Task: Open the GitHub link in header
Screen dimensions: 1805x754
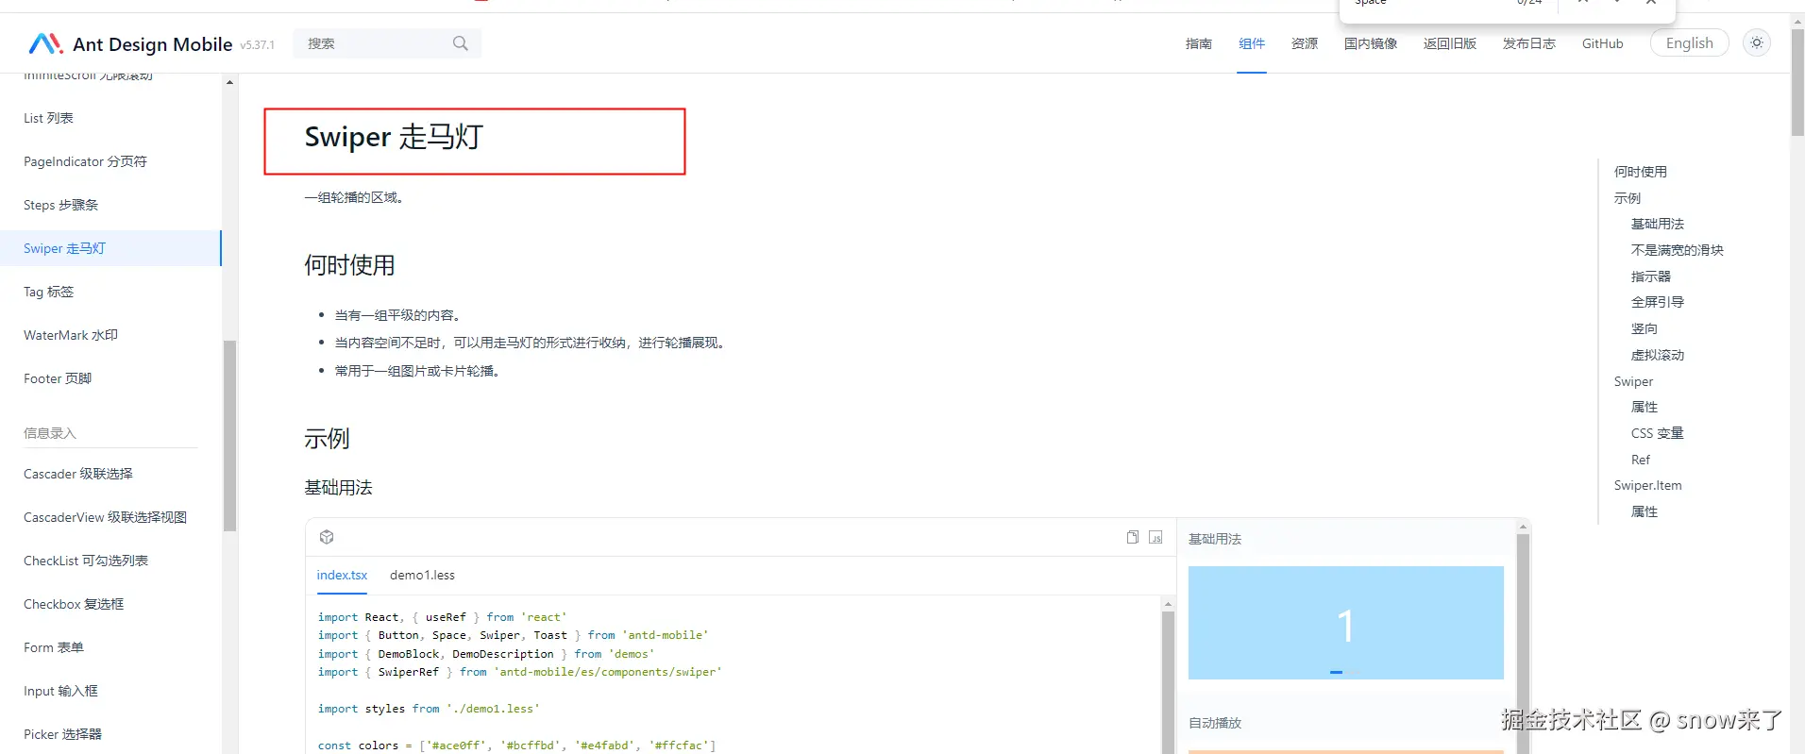Action: click(1603, 43)
